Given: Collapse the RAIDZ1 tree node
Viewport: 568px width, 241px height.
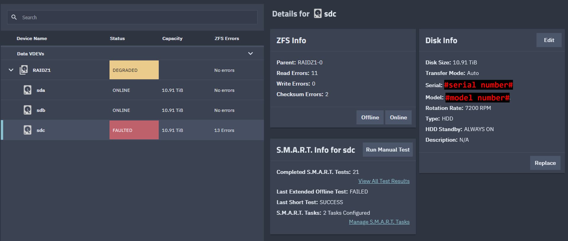Looking at the screenshot, I should [11, 70].
